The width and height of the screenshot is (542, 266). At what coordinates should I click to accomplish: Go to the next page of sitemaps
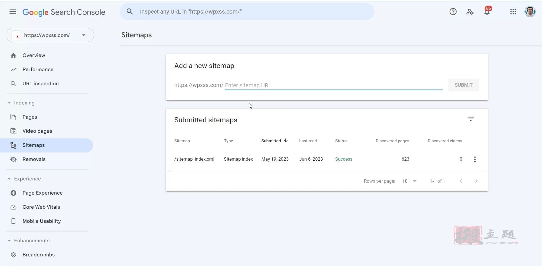[476, 181]
